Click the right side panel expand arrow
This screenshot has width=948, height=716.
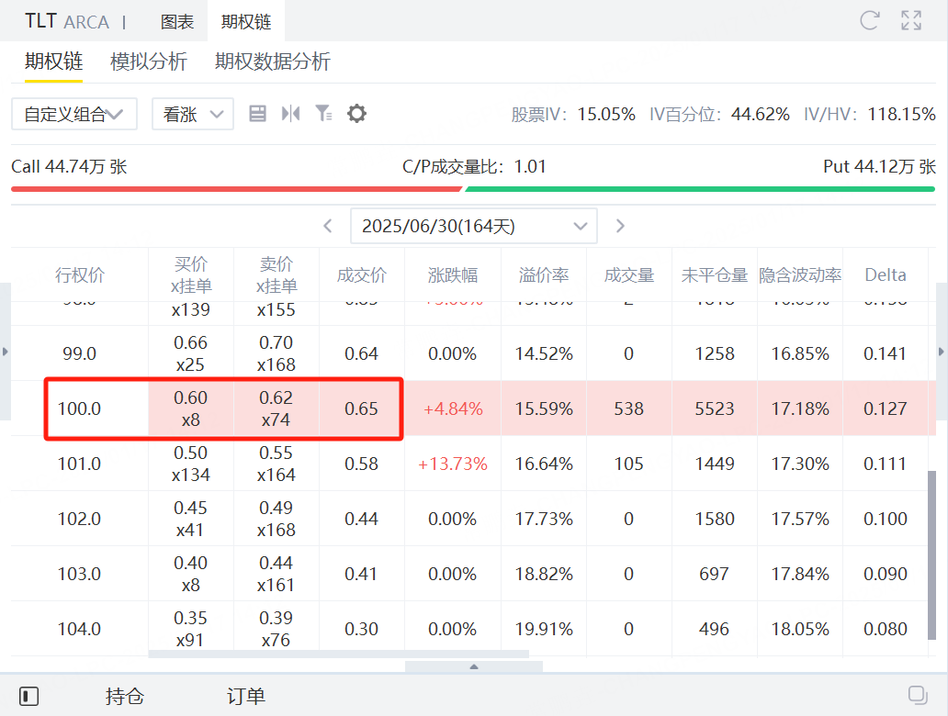click(942, 351)
